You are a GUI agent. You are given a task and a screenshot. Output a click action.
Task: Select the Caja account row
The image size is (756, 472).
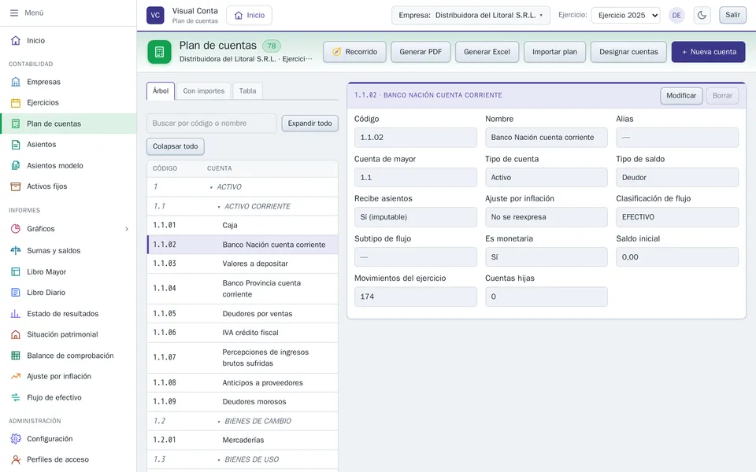point(243,226)
